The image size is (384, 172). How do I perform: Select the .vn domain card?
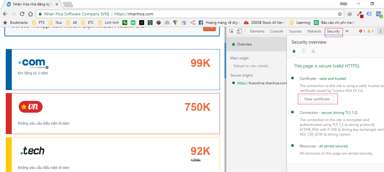point(113,113)
